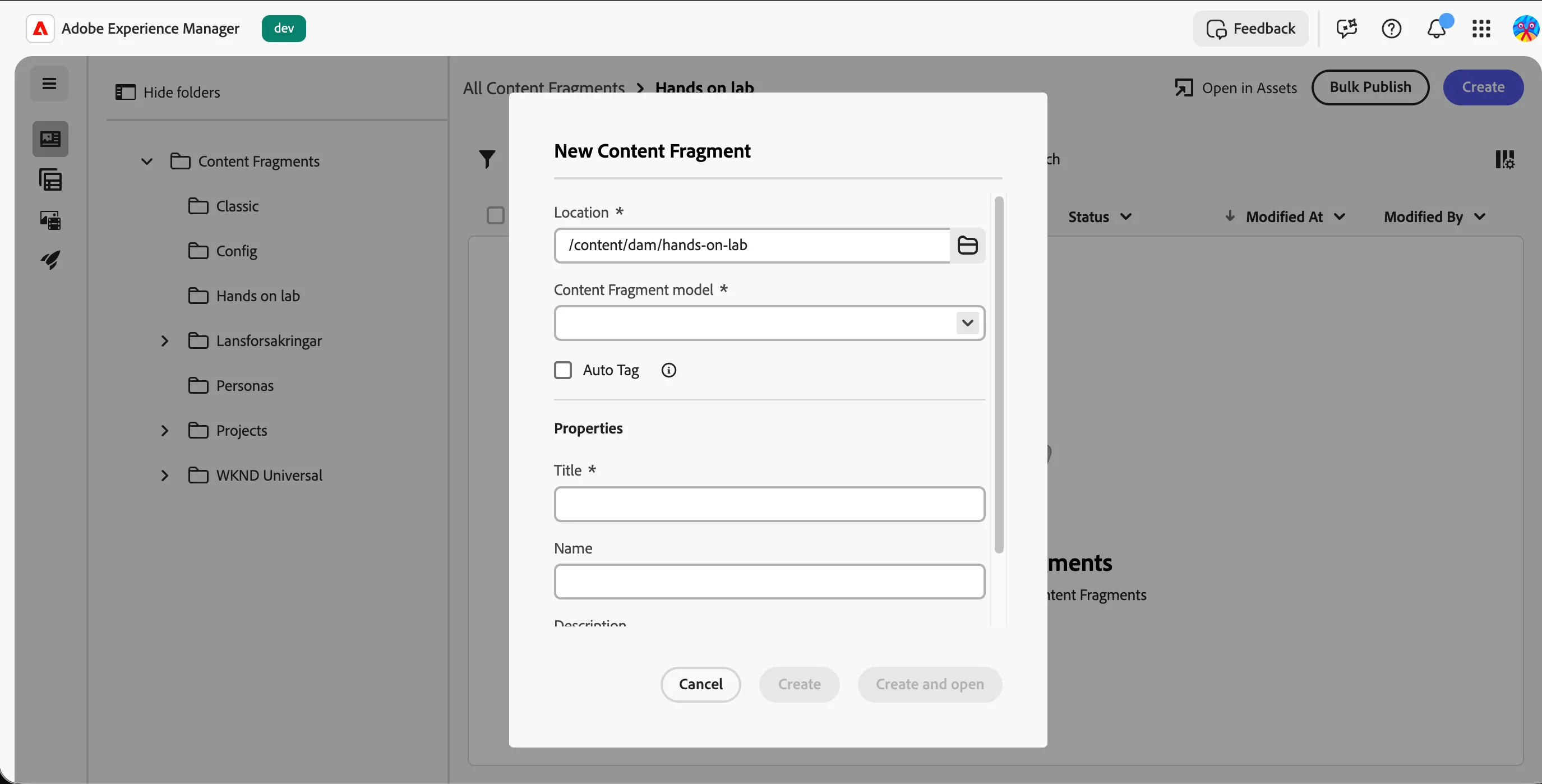Open the user profile avatar
1542x784 pixels.
pyautogui.click(x=1525, y=28)
